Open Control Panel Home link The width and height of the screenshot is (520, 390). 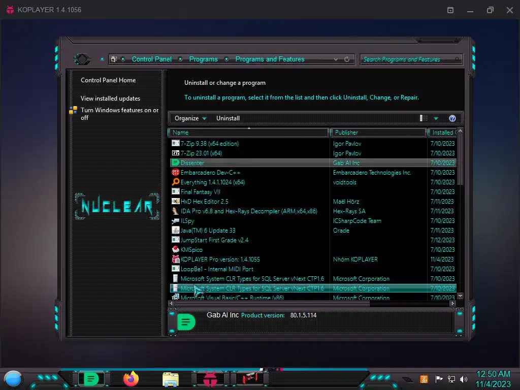point(108,80)
